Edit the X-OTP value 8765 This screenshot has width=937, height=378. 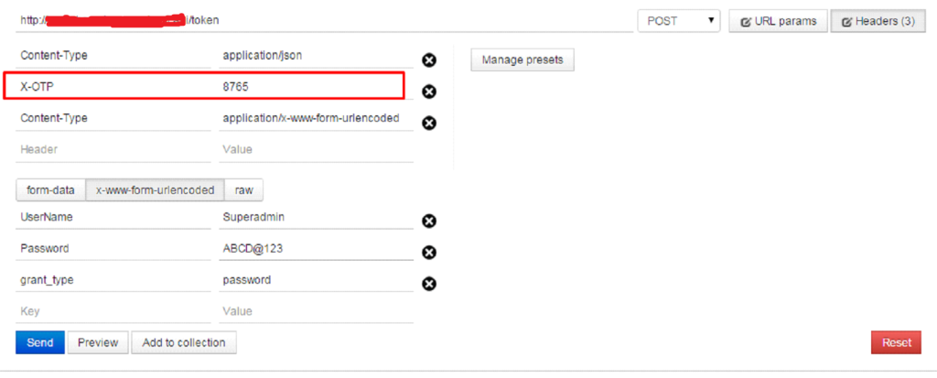click(x=316, y=87)
